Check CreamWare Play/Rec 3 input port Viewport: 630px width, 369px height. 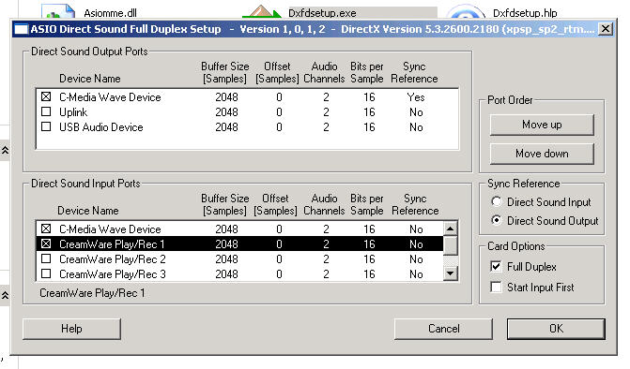click(x=46, y=273)
